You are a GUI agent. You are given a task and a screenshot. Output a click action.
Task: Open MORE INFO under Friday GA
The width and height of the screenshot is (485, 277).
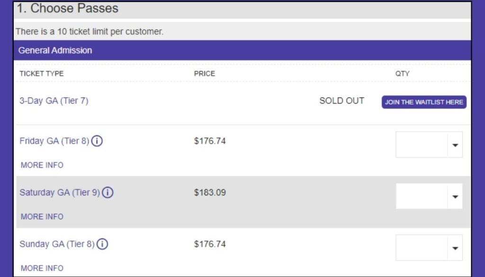tap(42, 165)
